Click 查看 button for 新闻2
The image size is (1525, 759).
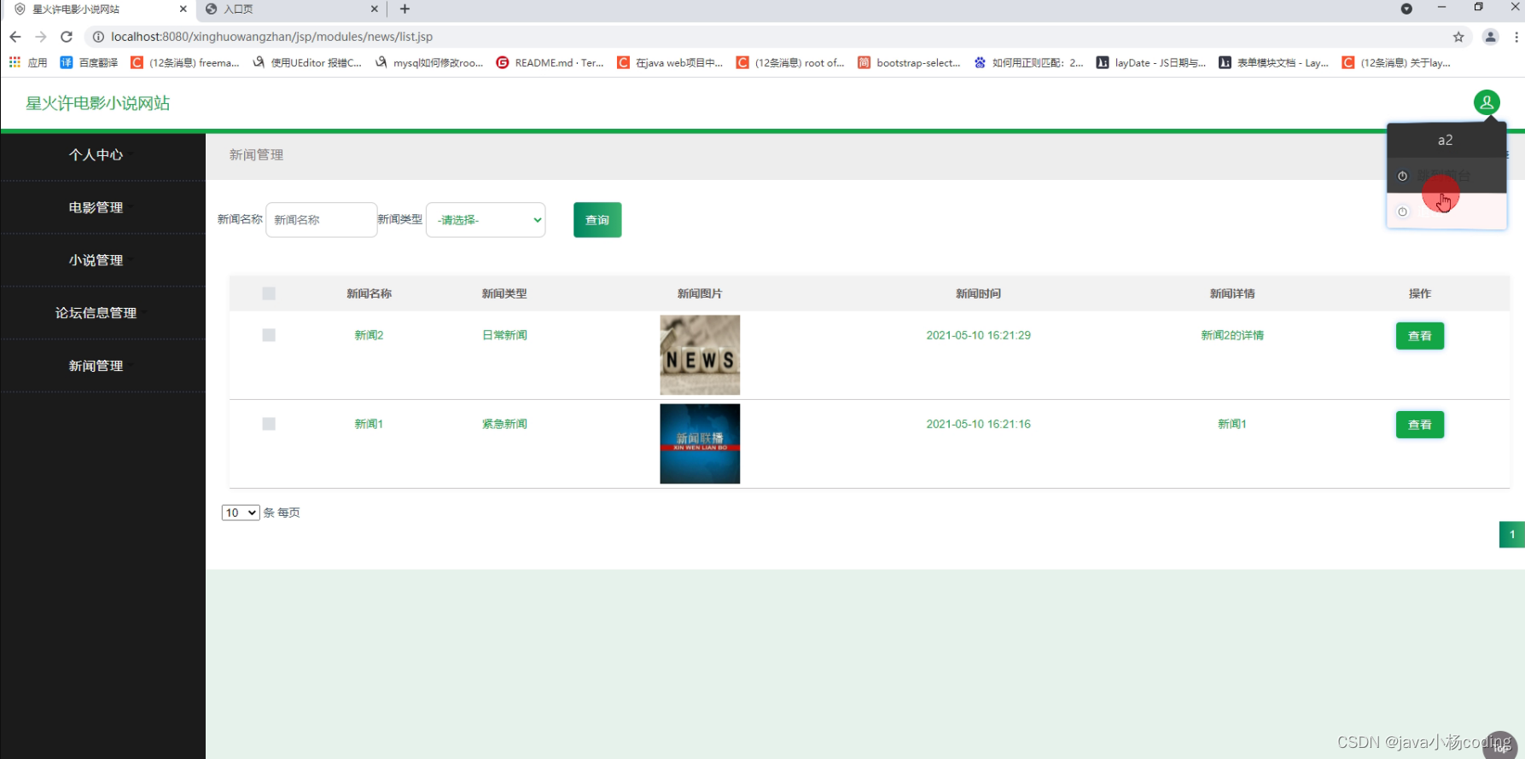[x=1420, y=336]
